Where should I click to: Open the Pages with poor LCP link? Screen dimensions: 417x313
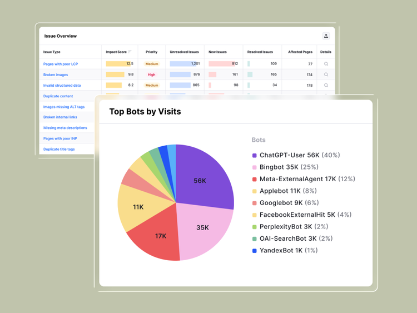point(61,64)
